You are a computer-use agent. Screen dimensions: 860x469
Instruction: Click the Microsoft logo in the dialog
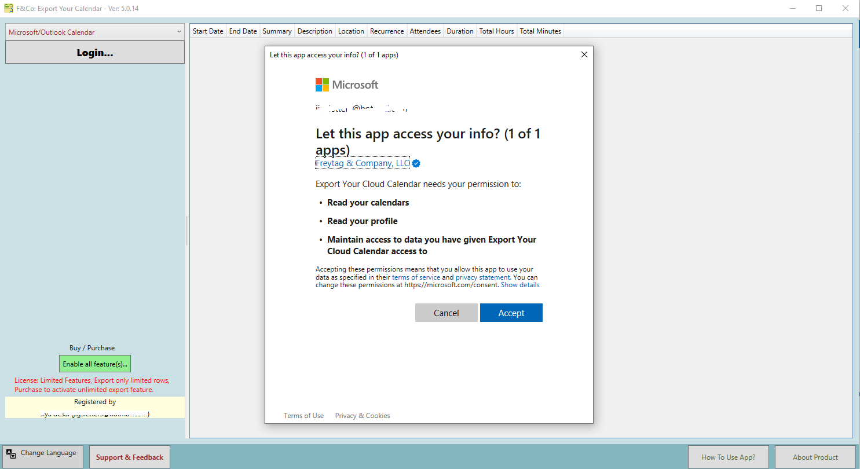coord(347,85)
